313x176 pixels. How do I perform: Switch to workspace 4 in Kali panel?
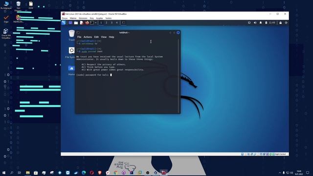(117, 23)
